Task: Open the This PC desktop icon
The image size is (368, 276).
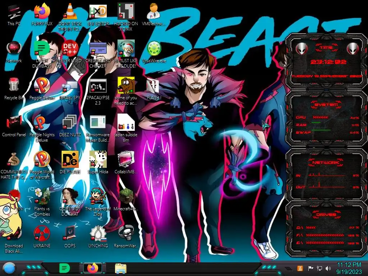Action: 14,12
